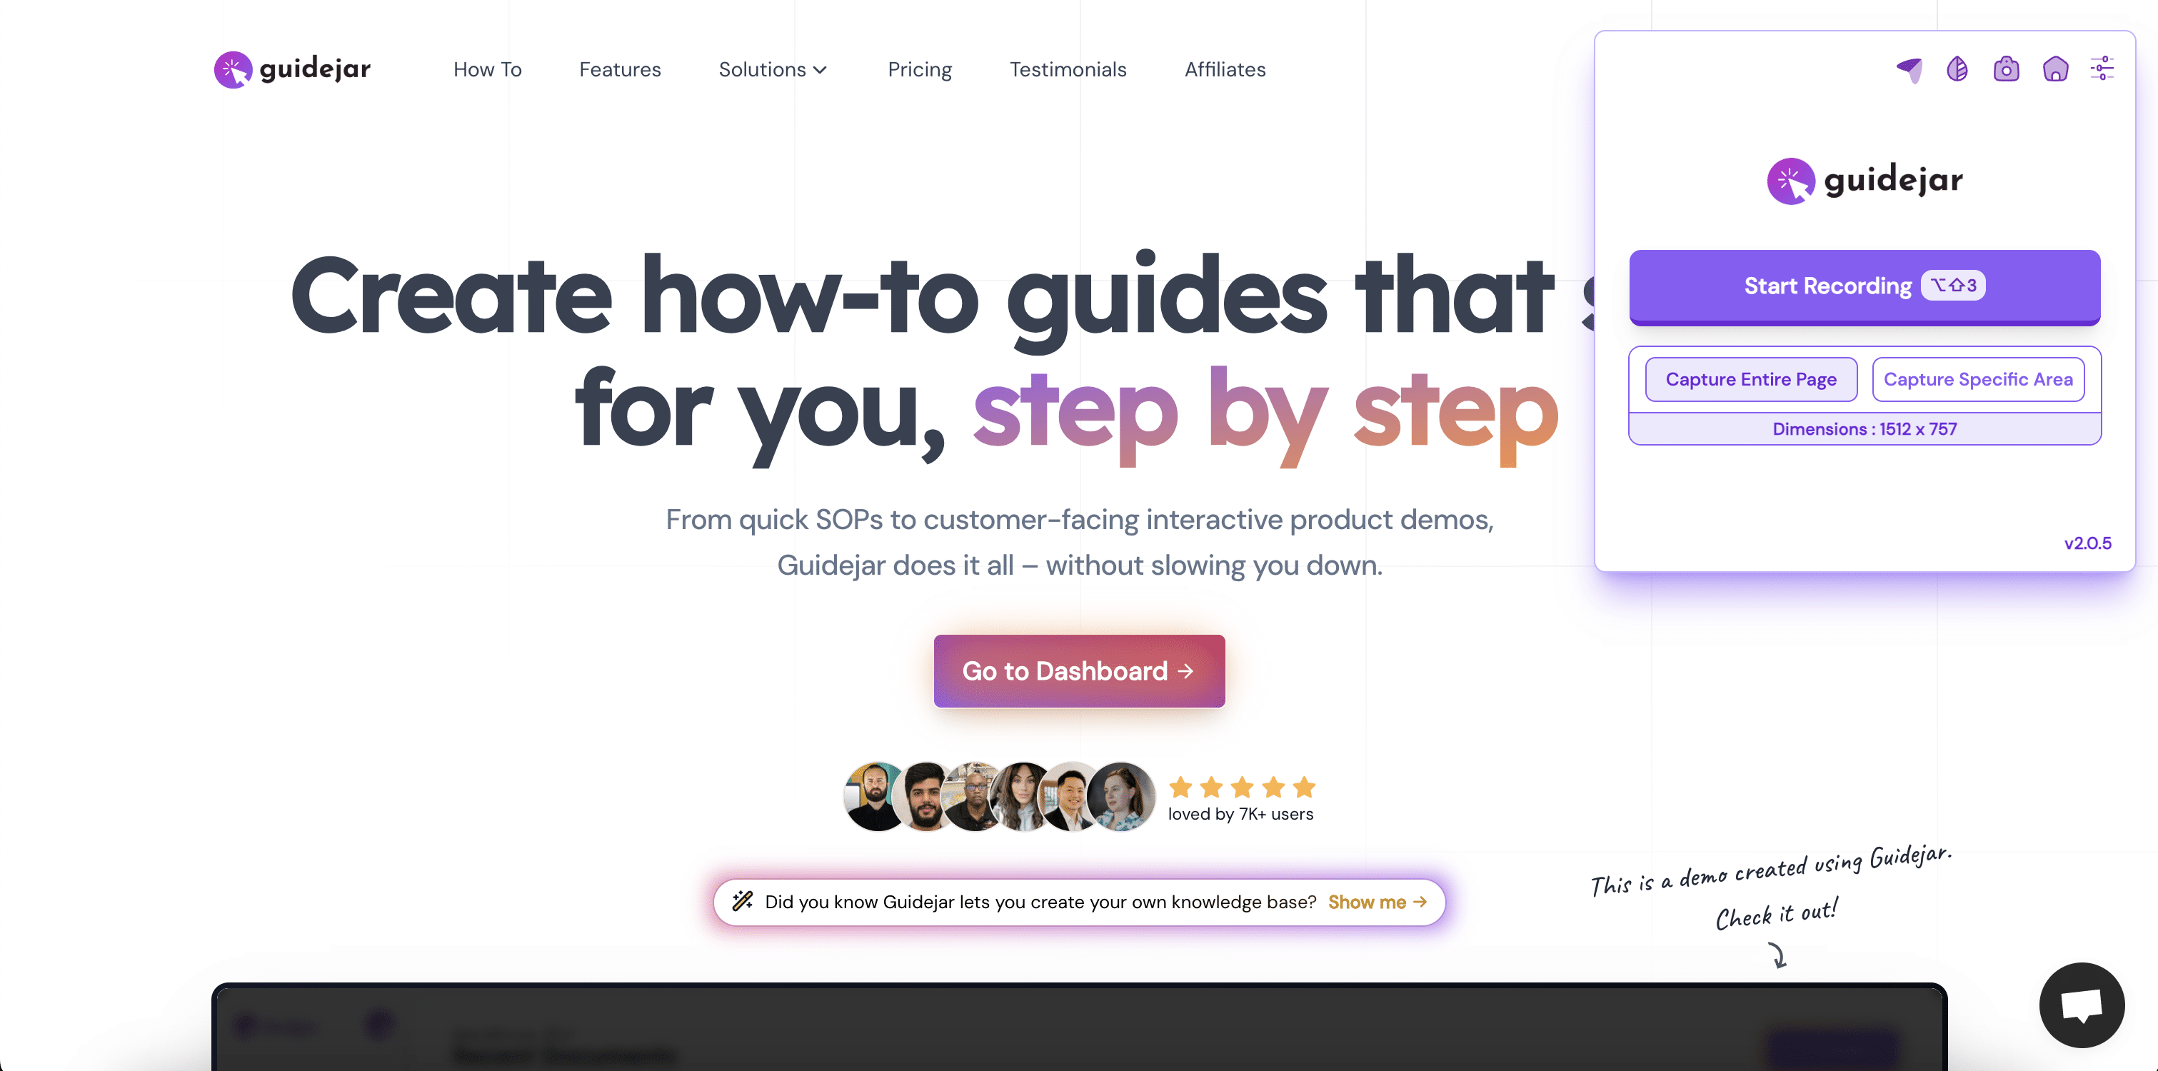The height and width of the screenshot is (1071, 2158).
Task: Click the paper-plane send icon in extension panel
Action: coord(1909,69)
